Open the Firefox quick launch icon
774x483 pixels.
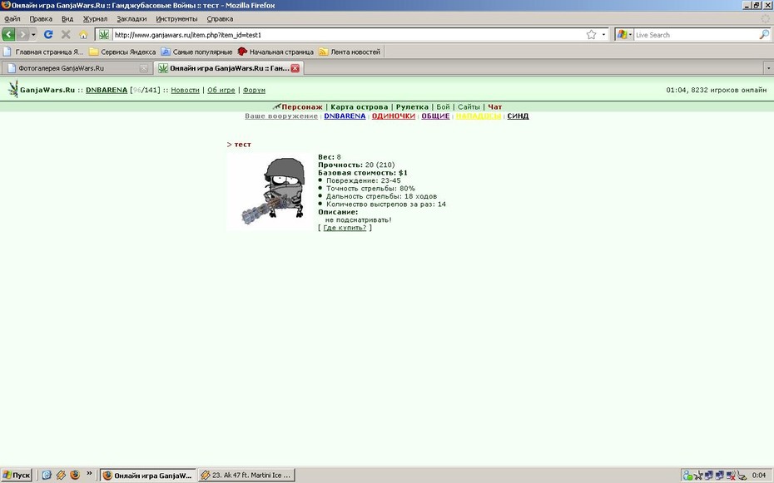[x=75, y=476]
